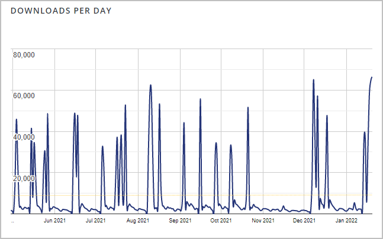Click the 'Downloads Per Day' chart title
The width and height of the screenshot is (383, 239).
pos(61,11)
